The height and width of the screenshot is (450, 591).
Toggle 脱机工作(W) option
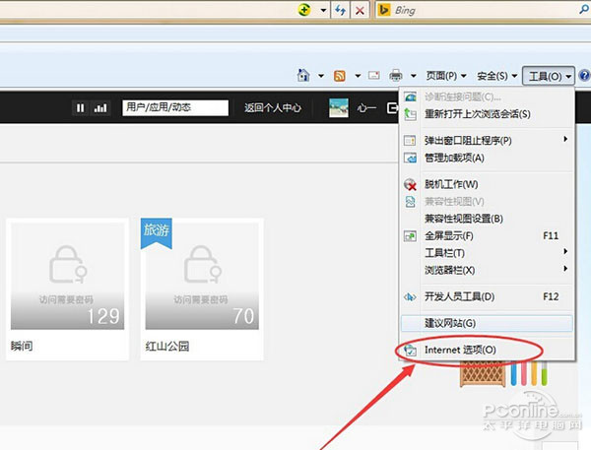point(487,184)
